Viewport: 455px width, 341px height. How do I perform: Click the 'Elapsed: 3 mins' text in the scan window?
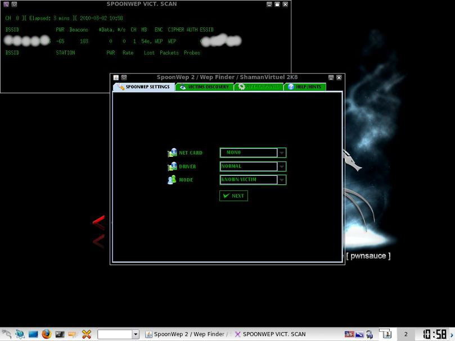coord(49,18)
